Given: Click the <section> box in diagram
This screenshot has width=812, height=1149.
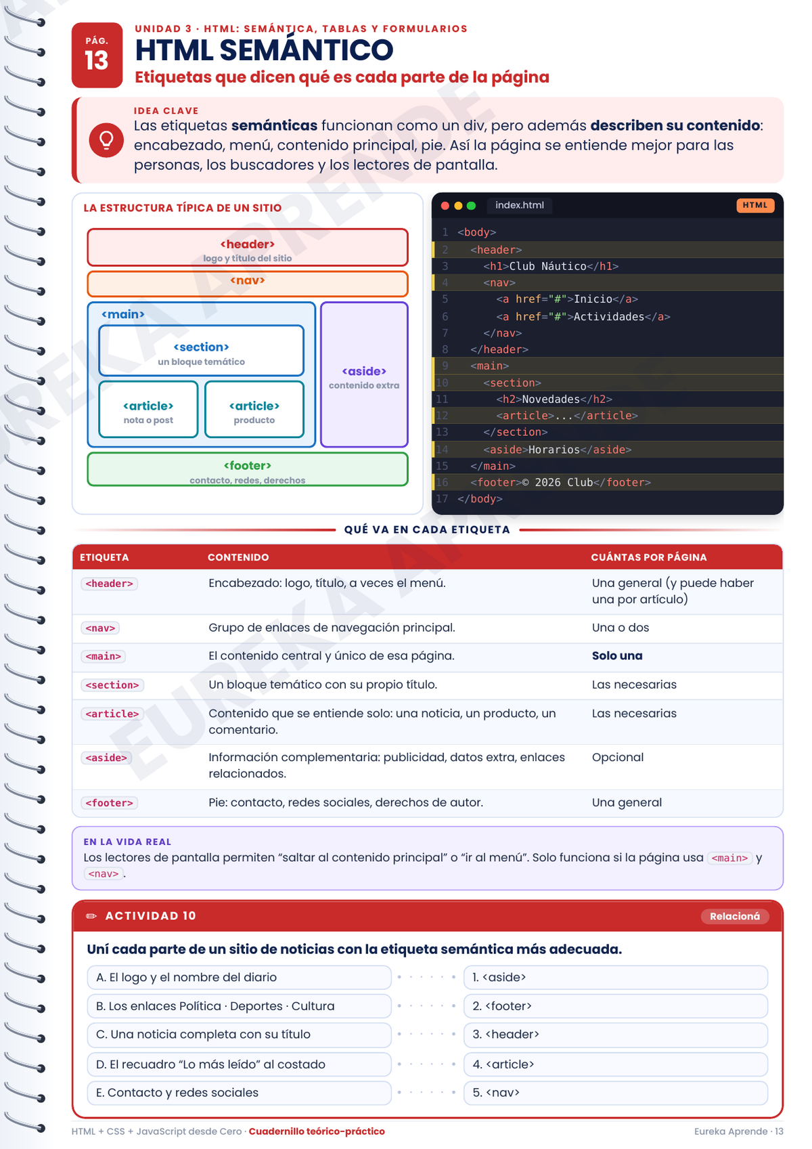Looking at the screenshot, I should pos(201,351).
